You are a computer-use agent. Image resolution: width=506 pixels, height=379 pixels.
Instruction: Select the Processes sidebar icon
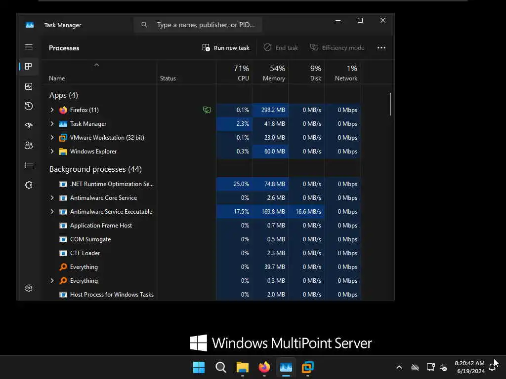click(x=28, y=67)
